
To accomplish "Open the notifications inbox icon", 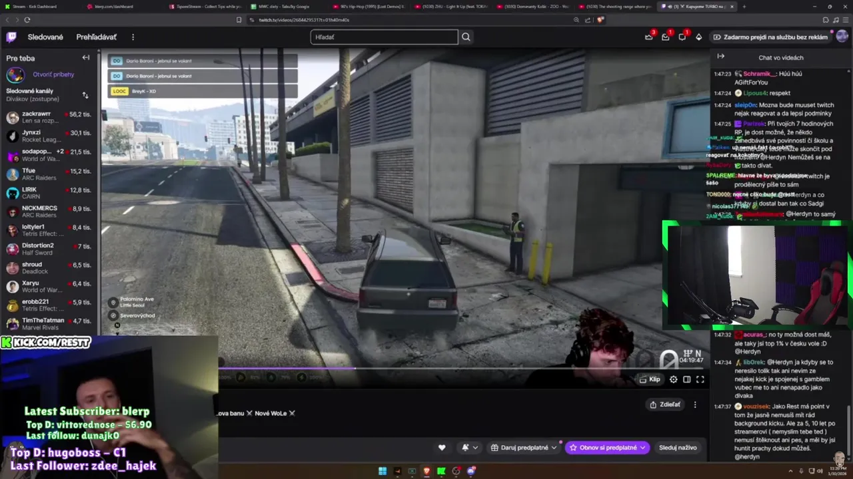I will point(665,37).
